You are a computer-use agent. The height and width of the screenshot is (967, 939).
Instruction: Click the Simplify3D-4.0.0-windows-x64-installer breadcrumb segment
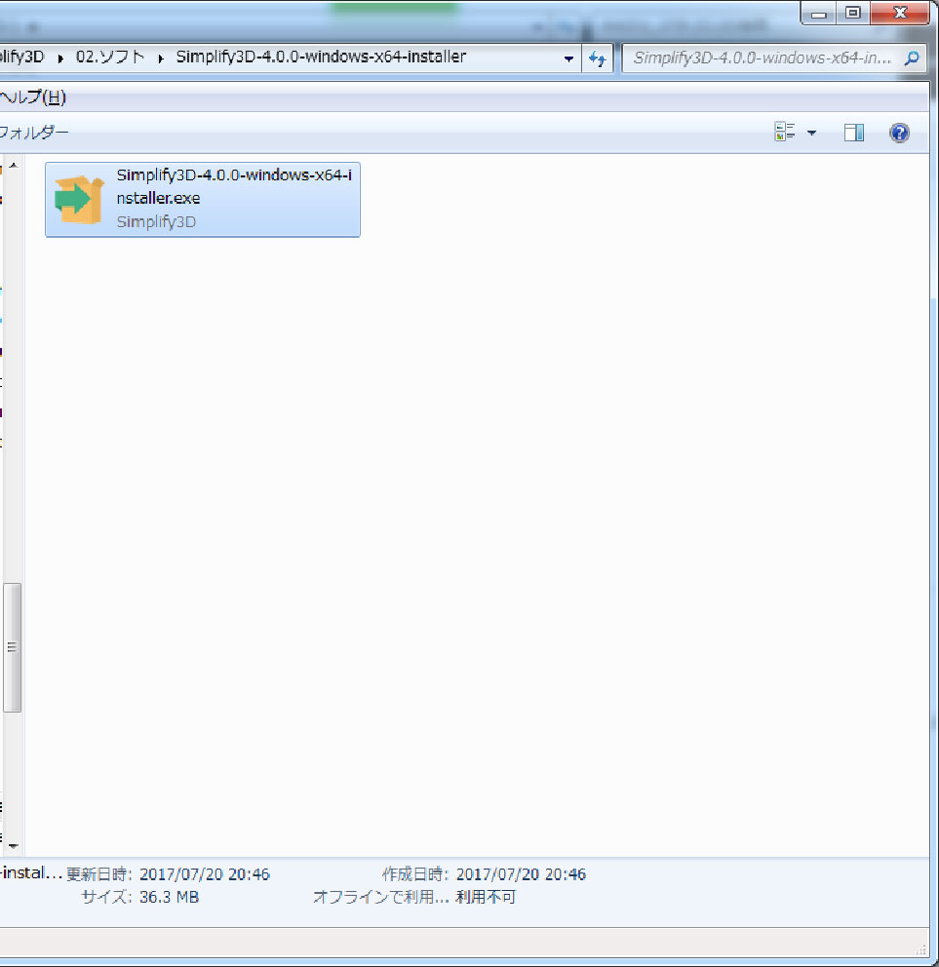tap(321, 58)
